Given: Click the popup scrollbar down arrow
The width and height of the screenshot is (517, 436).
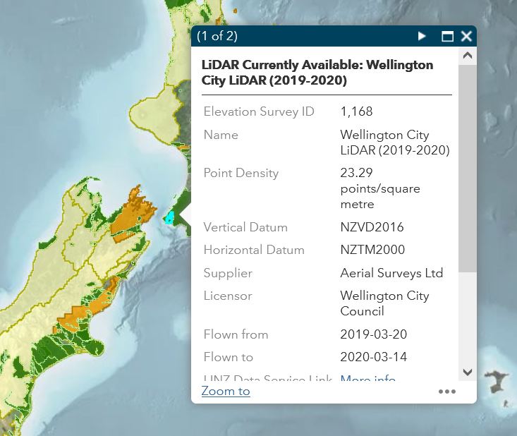Looking at the screenshot, I should pos(467,372).
